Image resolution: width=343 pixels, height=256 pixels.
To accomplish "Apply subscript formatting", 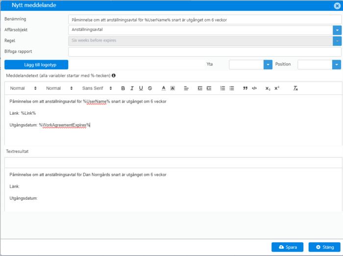I will tap(268, 88).
